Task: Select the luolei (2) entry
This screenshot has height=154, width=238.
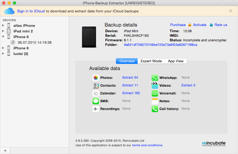Action: tap(21, 54)
